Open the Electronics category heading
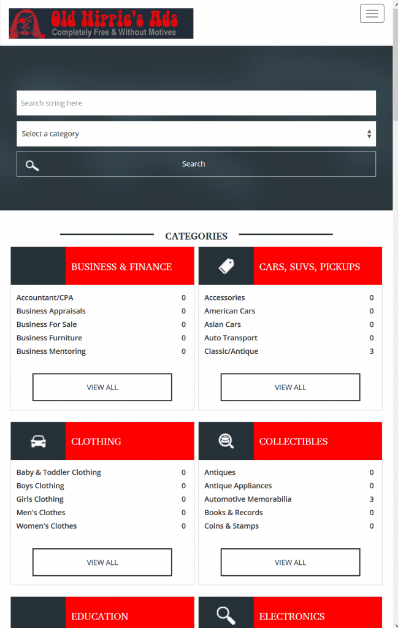398x628 pixels. pos(292,616)
